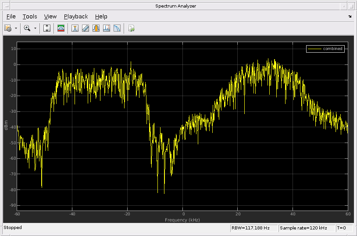Click the Scale Y-axis limits icon
The width and height of the screenshot is (357, 236).
point(47,28)
